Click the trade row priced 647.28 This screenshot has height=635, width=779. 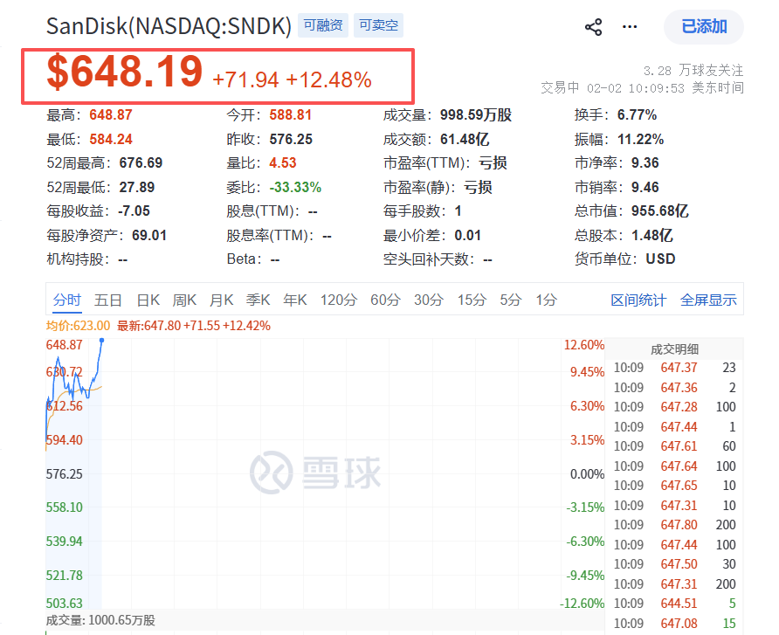pyautogui.click(x=675, y=407)
